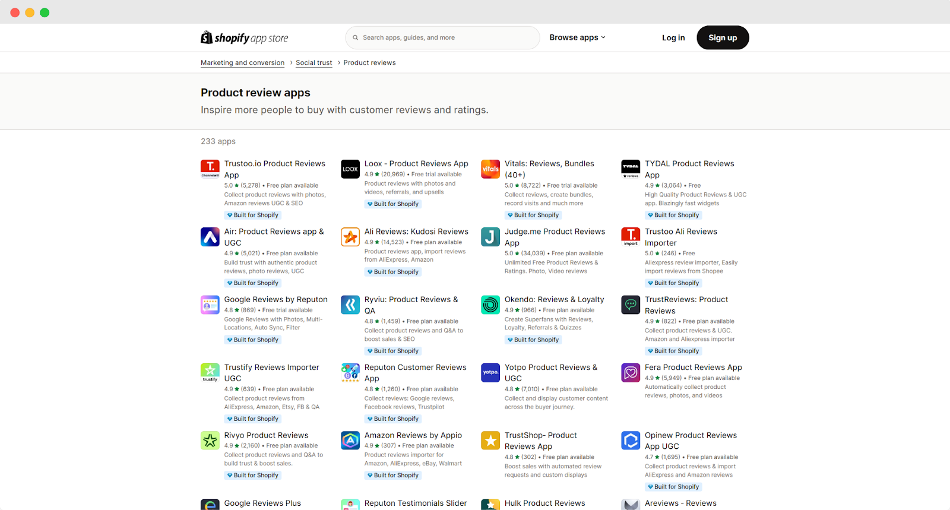Open Ryviu: Product Reviews & QA title
The image size is (950, 510).
(x=411, y=305)
